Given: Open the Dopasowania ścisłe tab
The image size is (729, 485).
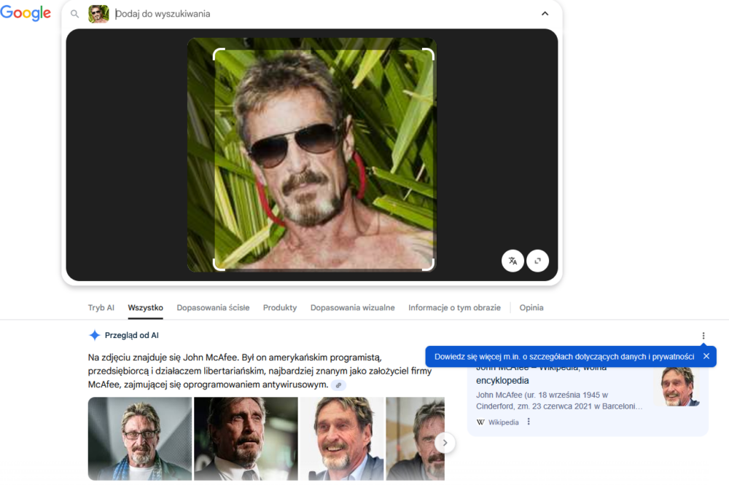Looking at the screenshot, I should pyautogui.click(x=213, y=308).
